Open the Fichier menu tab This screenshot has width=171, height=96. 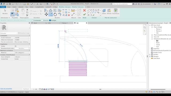click(x=3, y=7)
